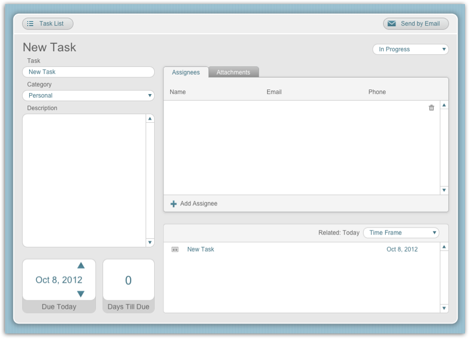469x339 pixels.
Task: Click the task icon beside New Task entry
Action: 175,249
